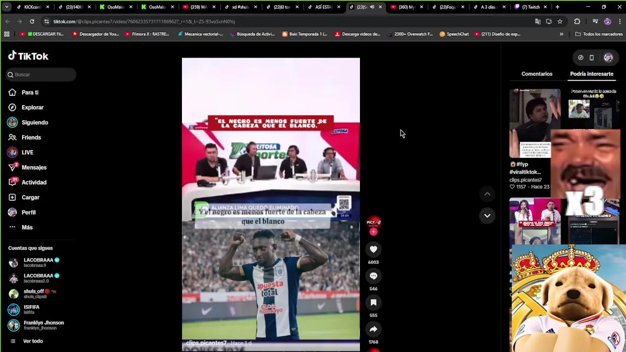Open Franklyn Jhonson account

tap(36, 325)
